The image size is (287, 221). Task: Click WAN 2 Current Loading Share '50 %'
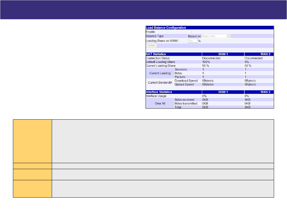click(x=248, y=66)
